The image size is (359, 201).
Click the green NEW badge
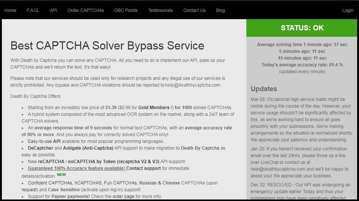61,175
